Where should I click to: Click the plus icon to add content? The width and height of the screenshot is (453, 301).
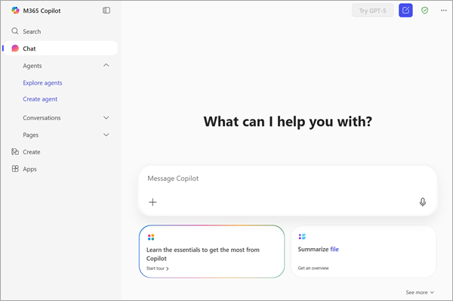153,202
